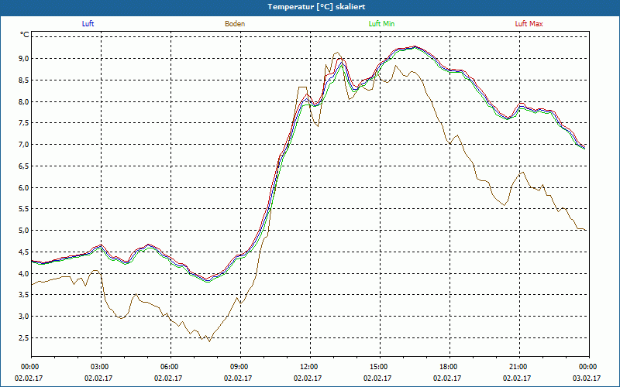Click the 'Boden' legend label
Image resolution: width=620 pixels, height=387 pixels.
[235, 24]
